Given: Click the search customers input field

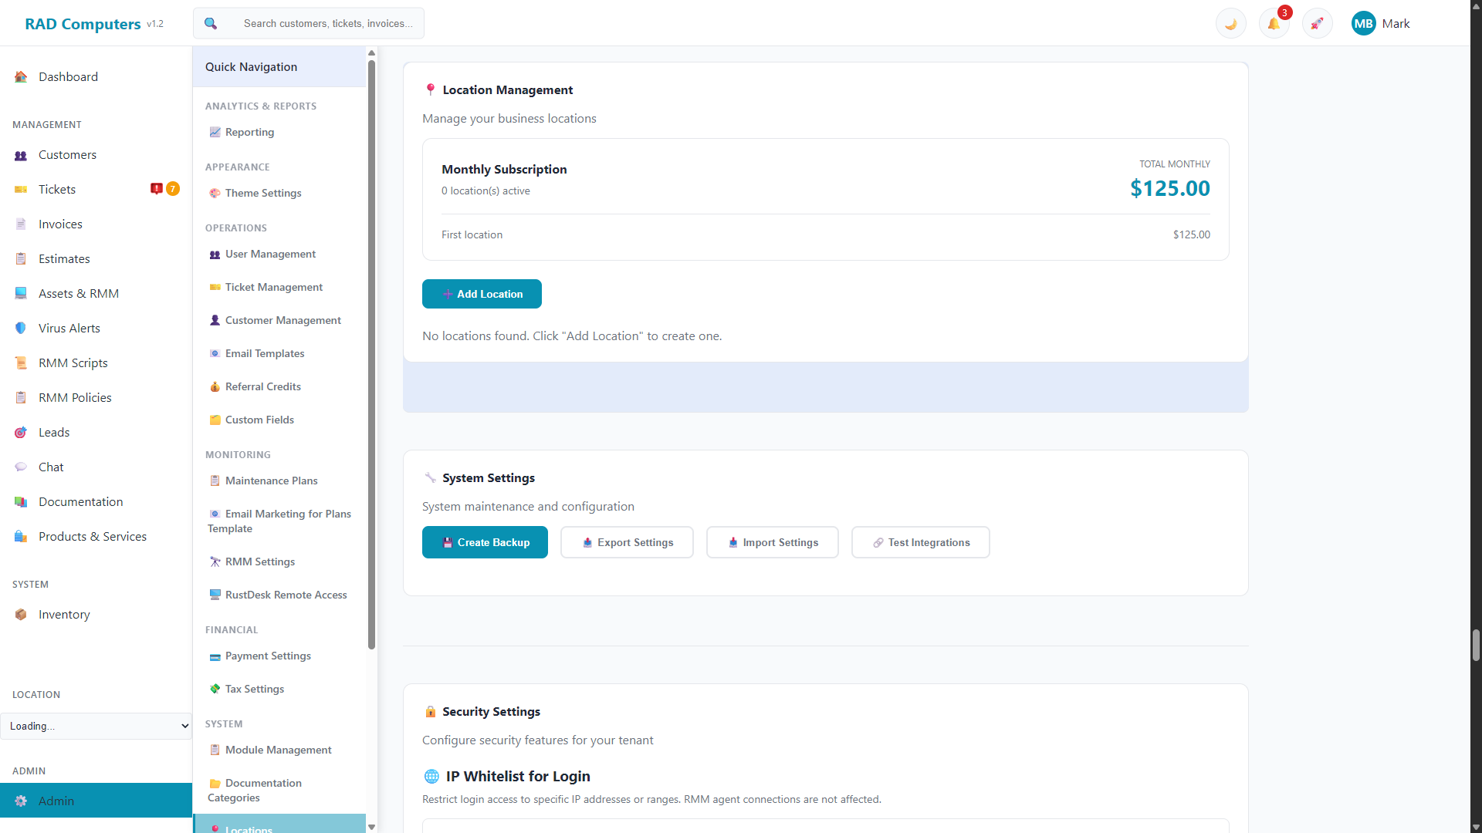Looking at the screenshot, I should [327, 23].
